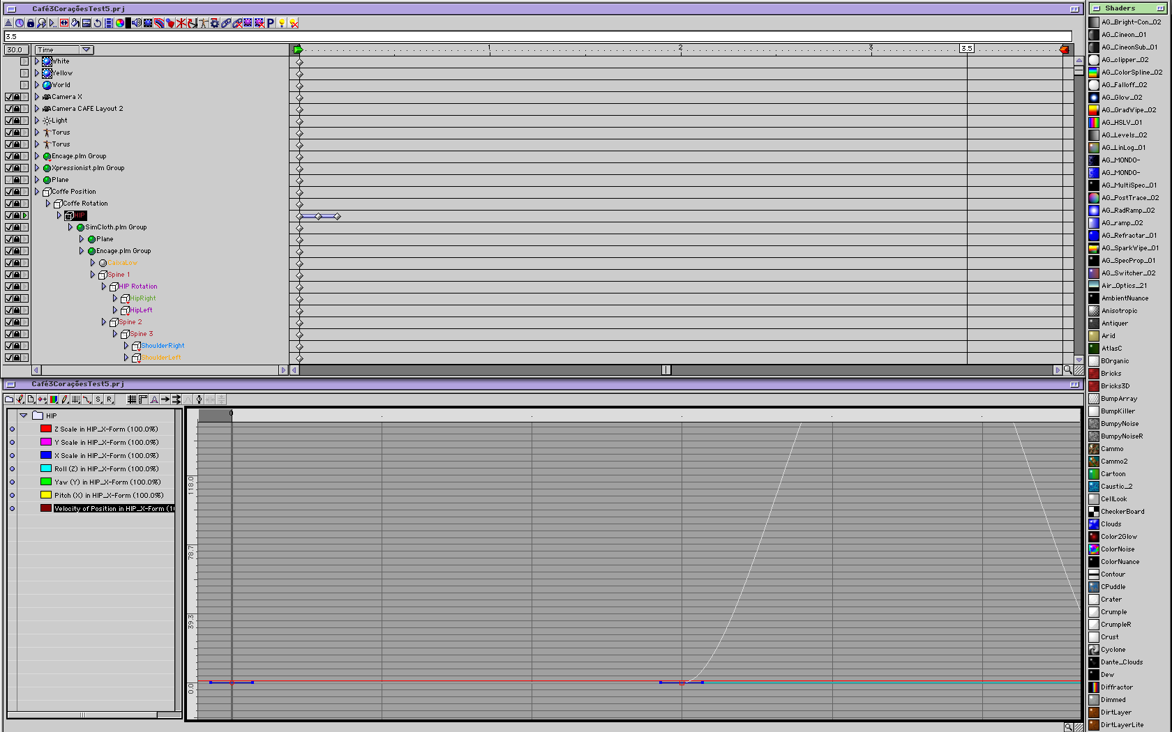The image size is (1172, 732).
Task: Toggle the lock box for the Light row
Action: click(x=17, y=121)
